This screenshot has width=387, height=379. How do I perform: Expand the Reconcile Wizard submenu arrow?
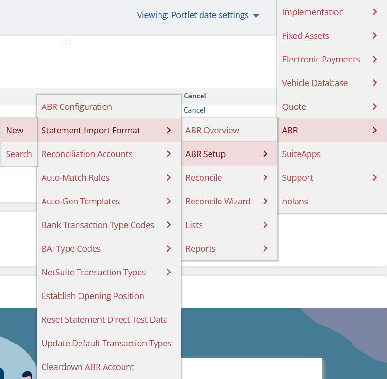(x=265, y=202)
